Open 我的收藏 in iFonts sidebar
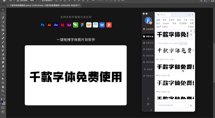This screenshot has height=118, width=215. click(148, 62)
